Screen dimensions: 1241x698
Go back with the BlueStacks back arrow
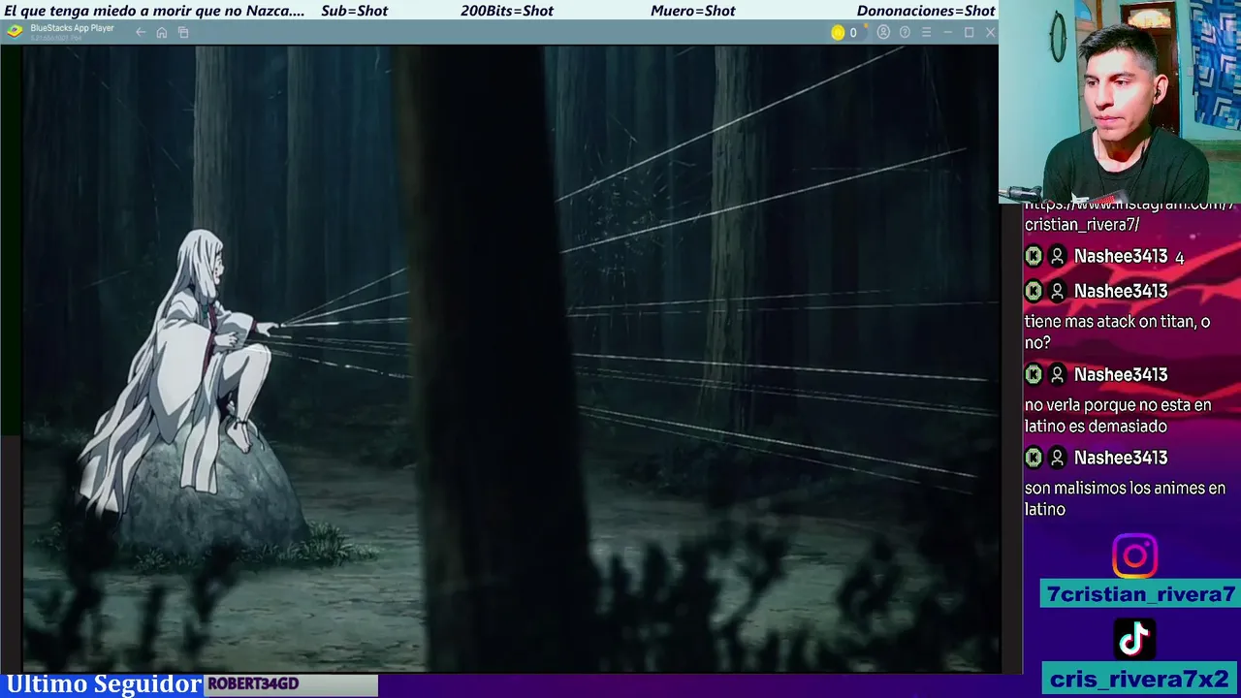click(141, 32)
